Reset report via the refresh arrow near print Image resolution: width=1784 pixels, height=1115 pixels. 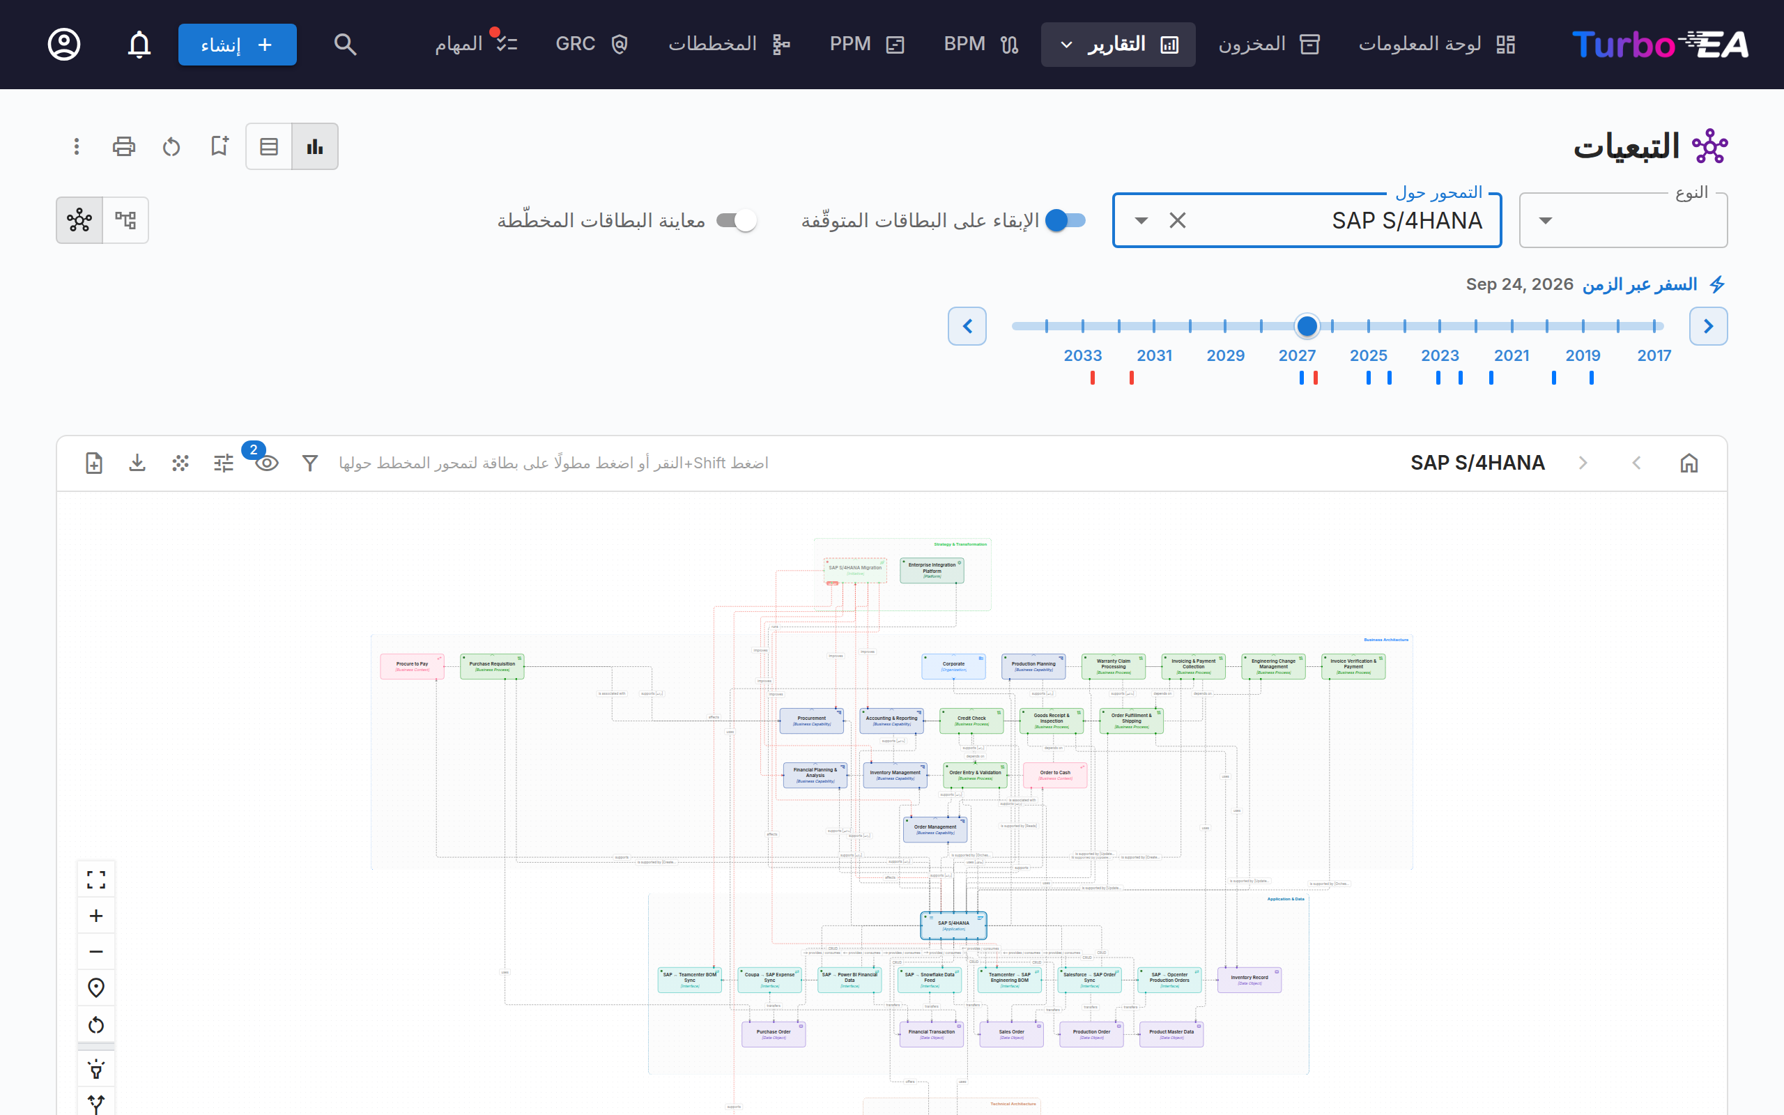click(x=171, y=146)
